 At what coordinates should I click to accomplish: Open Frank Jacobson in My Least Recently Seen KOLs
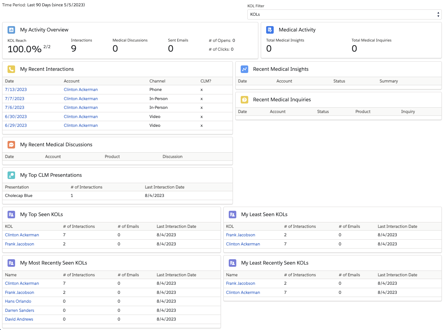pos(241,283)
